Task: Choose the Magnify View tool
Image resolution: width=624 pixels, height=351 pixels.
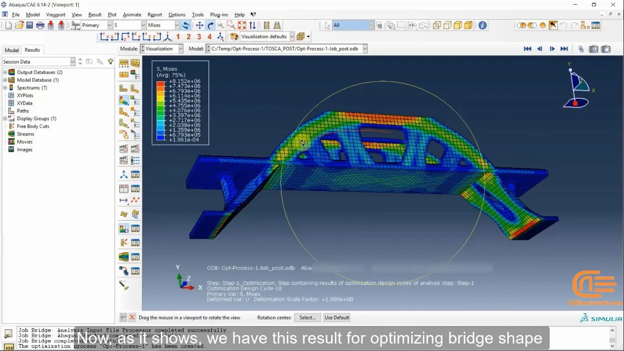Action: pos(221,25)
